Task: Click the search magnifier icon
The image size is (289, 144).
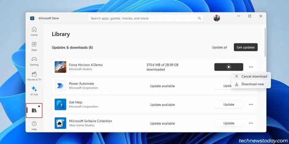Action: (x=199, y=18)
